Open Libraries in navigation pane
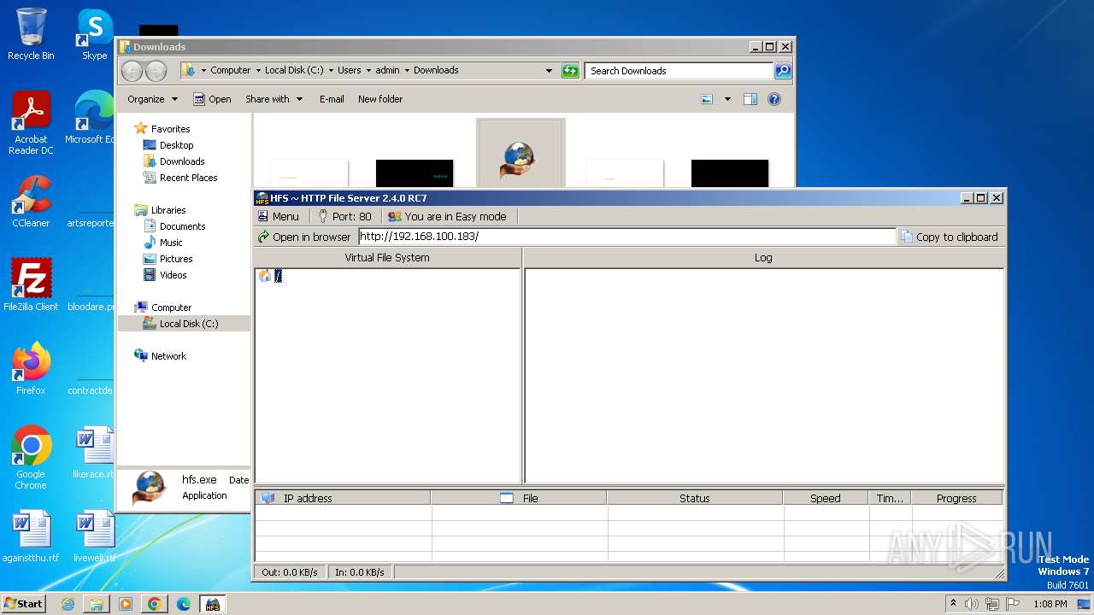Image resolution: width=1094 pixels, height=615 pixels. 168,210
